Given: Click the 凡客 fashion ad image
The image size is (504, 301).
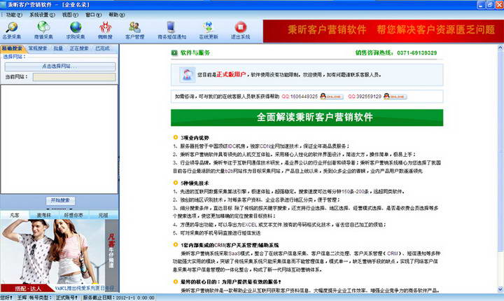Looking at the screenshot, I should [x=59, y=255].
